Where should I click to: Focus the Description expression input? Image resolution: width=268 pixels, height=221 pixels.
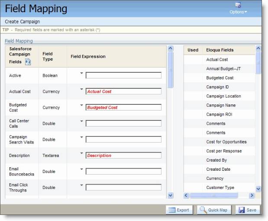point(123,155)
